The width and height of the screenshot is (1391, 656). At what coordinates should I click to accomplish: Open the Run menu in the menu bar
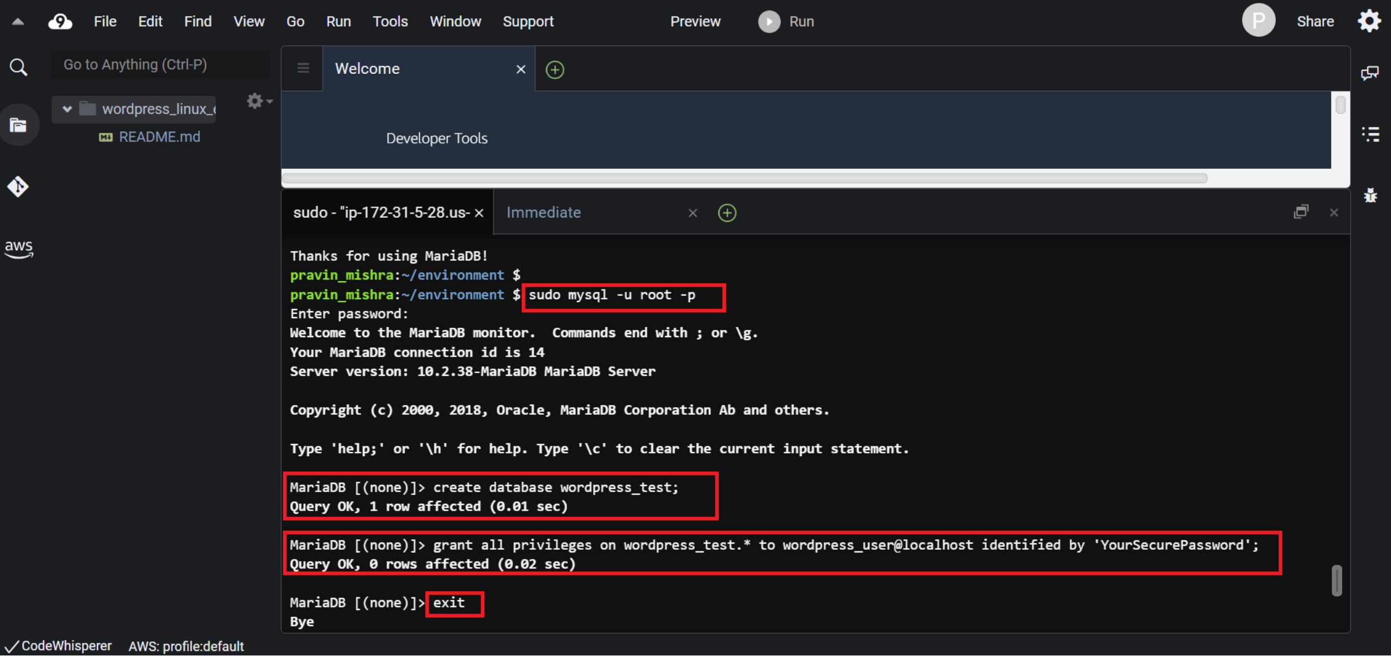click(338, 22)
